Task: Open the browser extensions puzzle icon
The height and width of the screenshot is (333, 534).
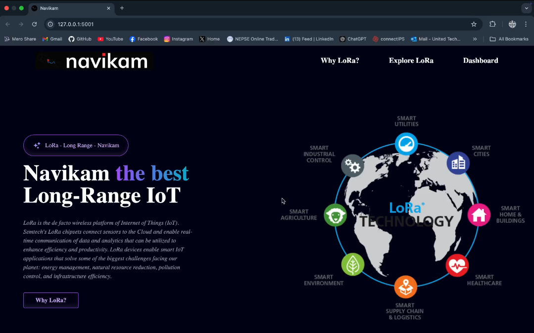Action: 492,24
